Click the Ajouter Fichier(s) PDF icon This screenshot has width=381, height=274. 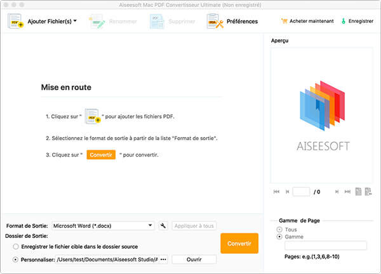[15, 21]
